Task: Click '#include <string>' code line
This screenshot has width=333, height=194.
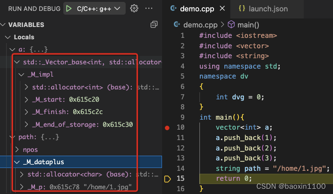Action: tap(234, 56)
